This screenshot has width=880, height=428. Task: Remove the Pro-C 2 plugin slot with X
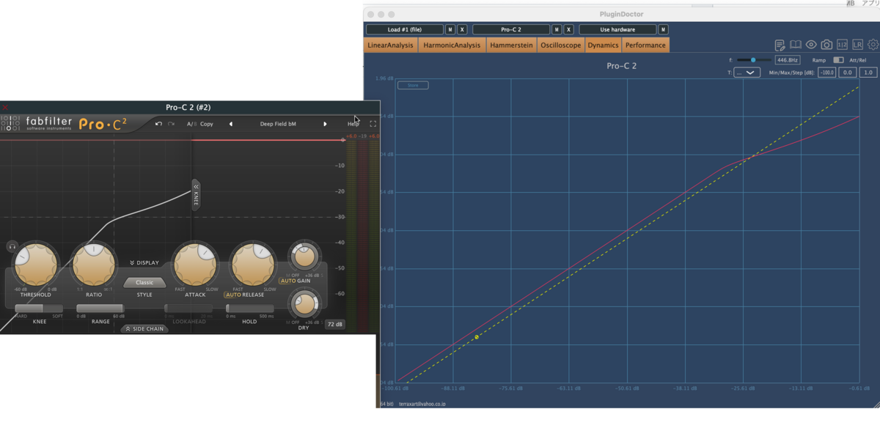click(x=568, y=30)
